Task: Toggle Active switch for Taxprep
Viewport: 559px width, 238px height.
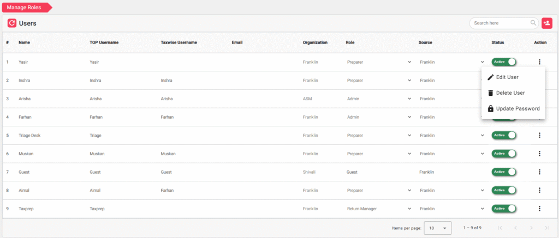Action: [x=504, y=209]
